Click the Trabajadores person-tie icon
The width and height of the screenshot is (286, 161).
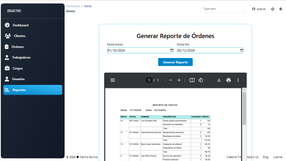(x=7, y=57)
